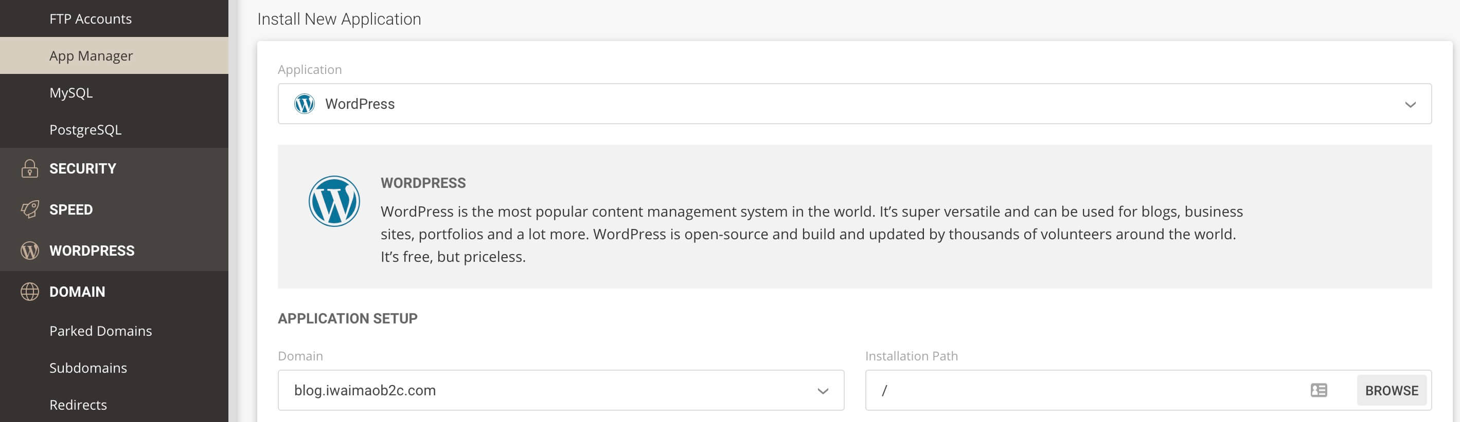Expand the SECURITY section label

pos(83,168)
